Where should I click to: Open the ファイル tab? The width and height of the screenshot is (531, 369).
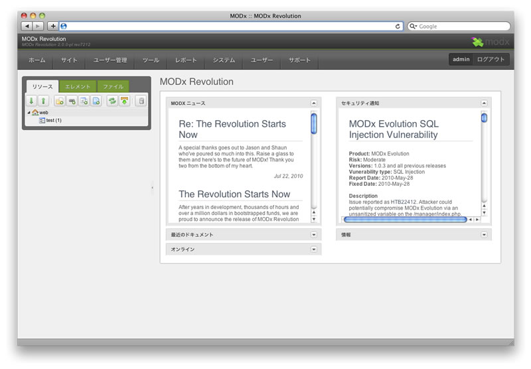click(113, 86)
